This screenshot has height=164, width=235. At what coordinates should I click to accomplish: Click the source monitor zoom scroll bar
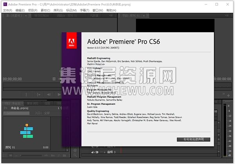tap(32, 89)
